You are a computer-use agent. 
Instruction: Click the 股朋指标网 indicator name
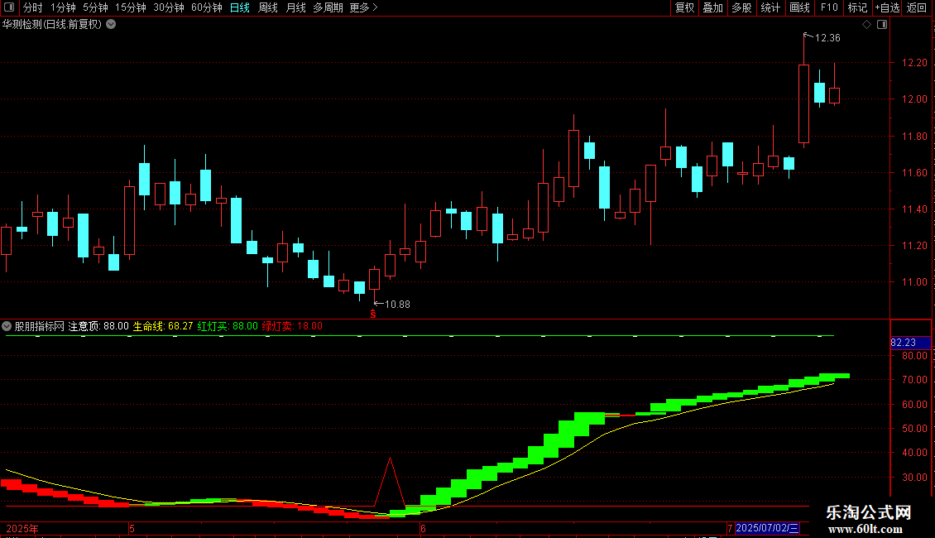[40, 326]
